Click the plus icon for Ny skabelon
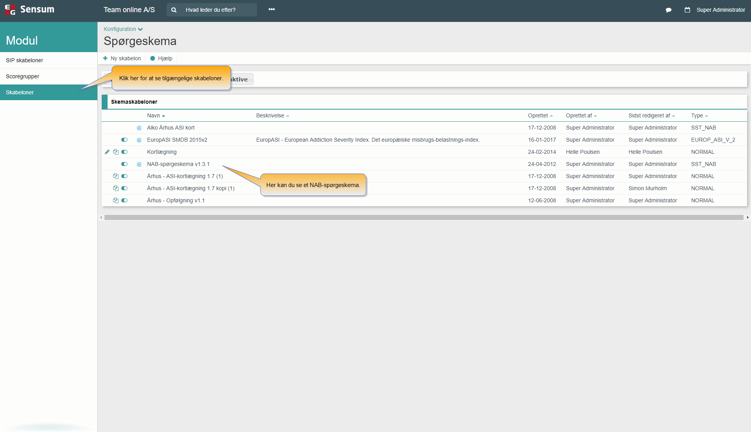 105,58
